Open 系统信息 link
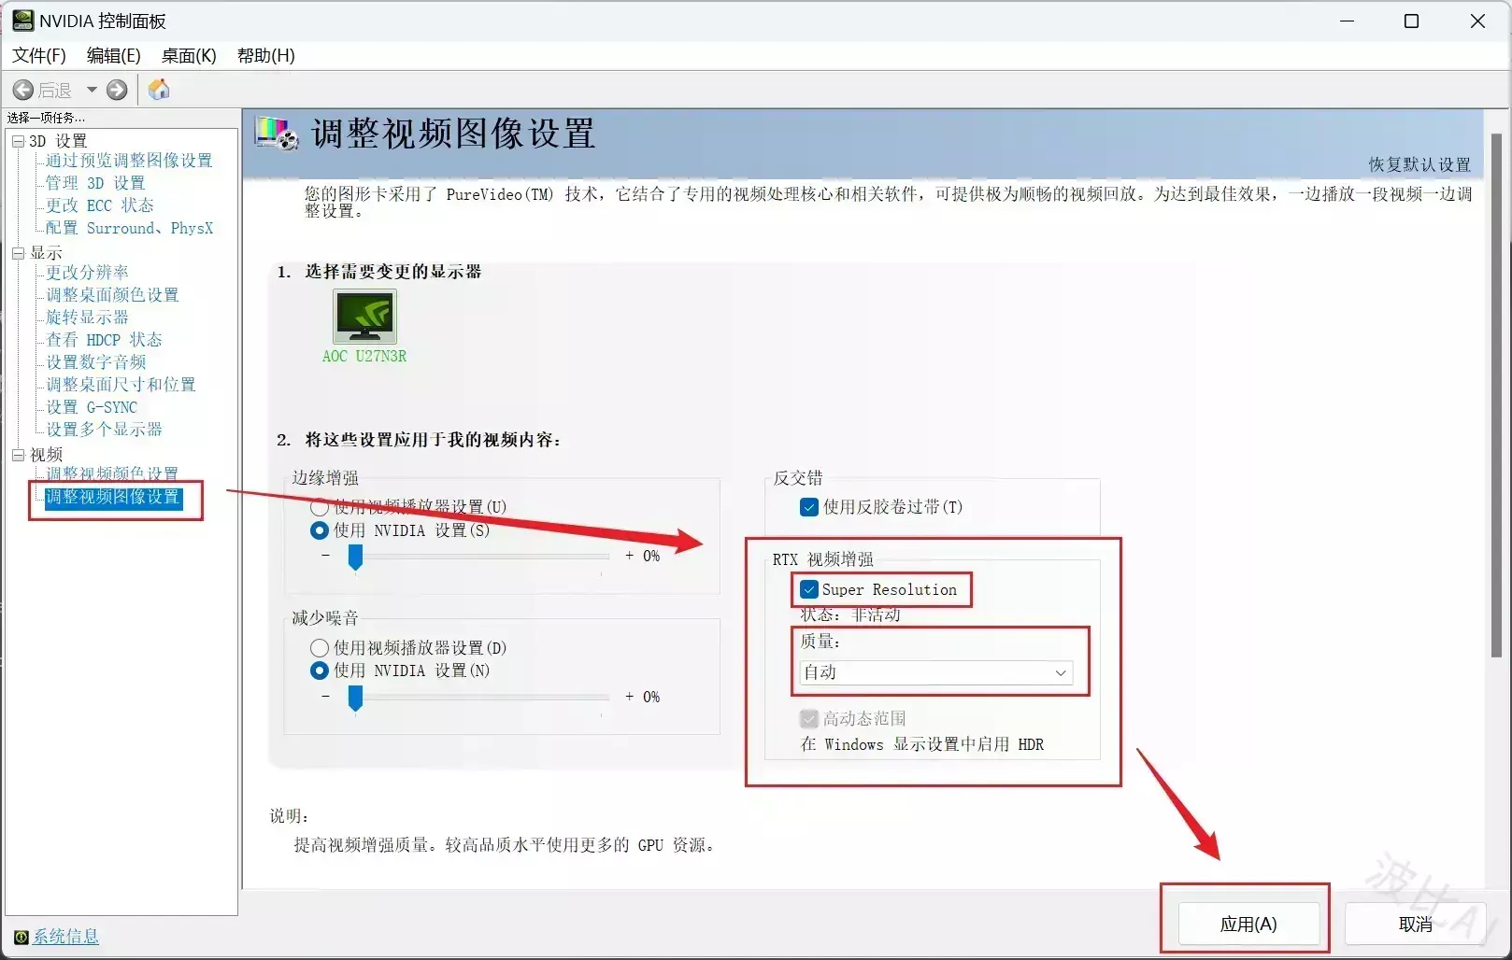 coord(65,936)
